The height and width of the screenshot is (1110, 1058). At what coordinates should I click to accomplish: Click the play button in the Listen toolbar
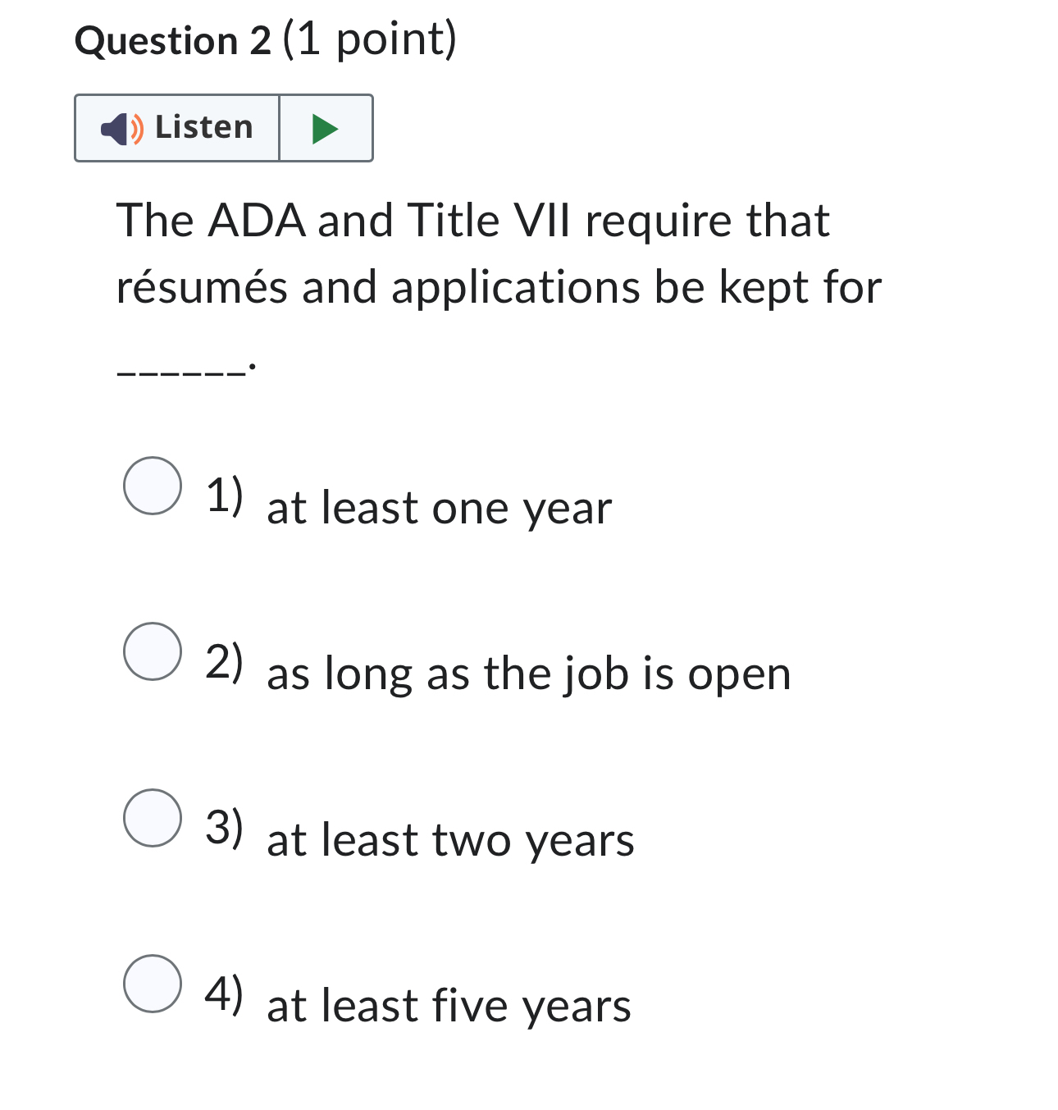click(325, 127)
